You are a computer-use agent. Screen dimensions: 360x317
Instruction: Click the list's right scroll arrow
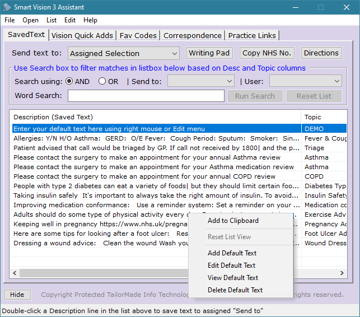[342, 273]
